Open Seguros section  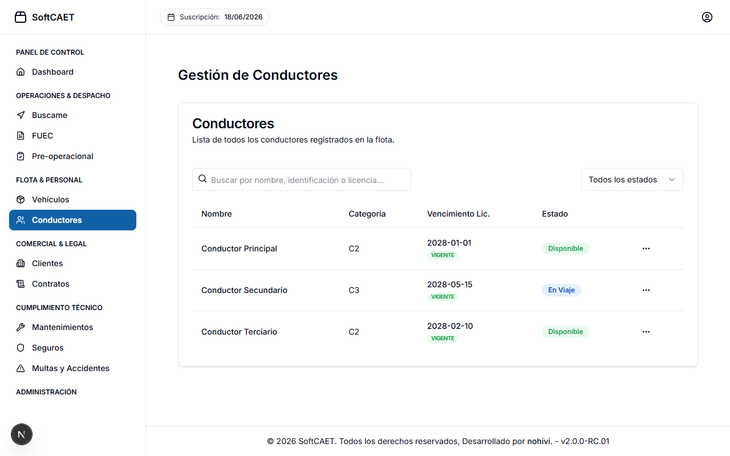(72, 348)
